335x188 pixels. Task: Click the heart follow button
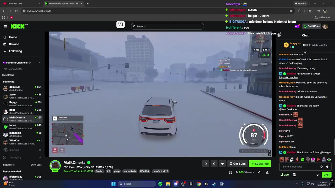click(222, 164)
